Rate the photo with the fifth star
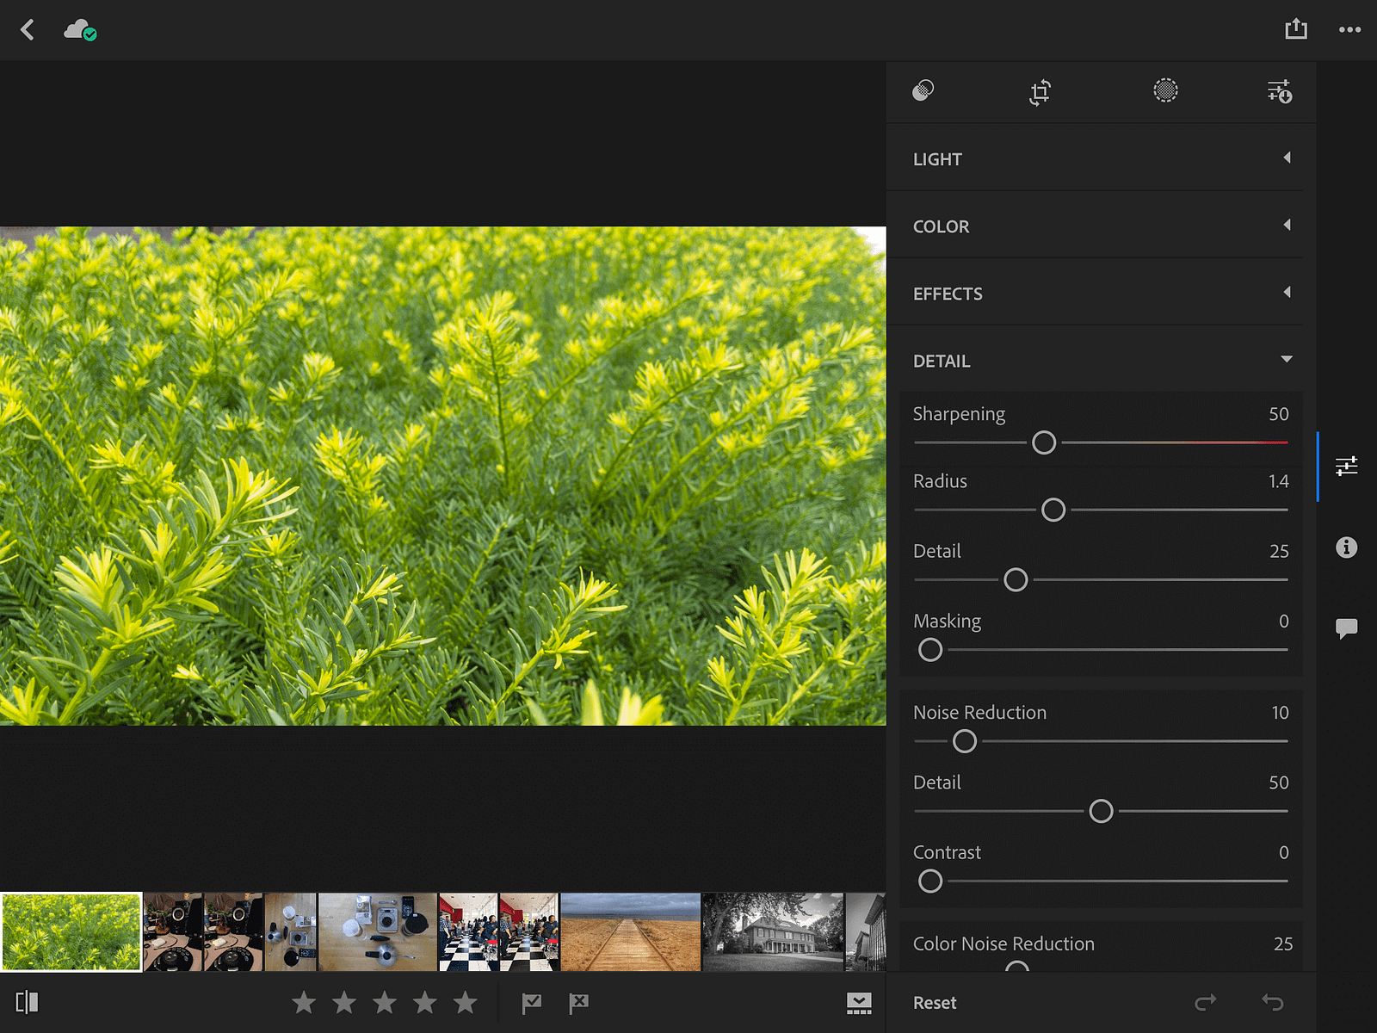The width and height of the screenshot is (1377, 1033). [466, 1002]
